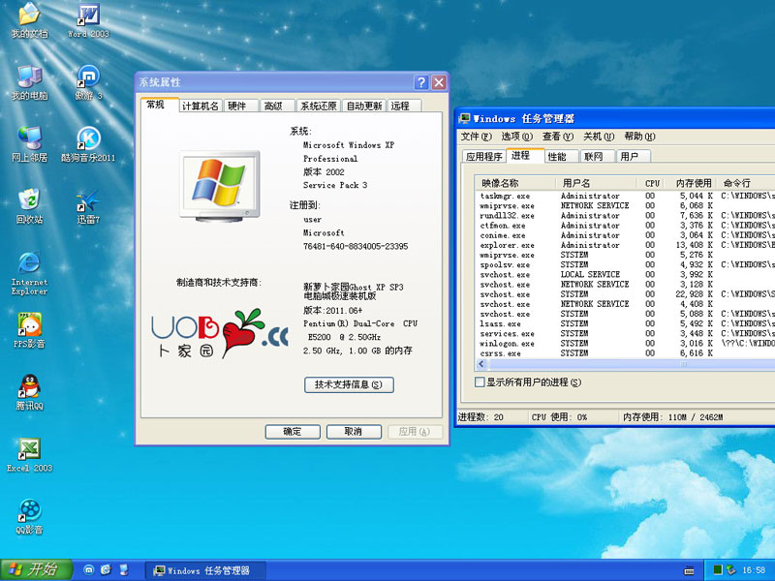Open the 酷狗音乐2011 desktop icon
This screenshot has width=775, height=581.
pos(88,139)
